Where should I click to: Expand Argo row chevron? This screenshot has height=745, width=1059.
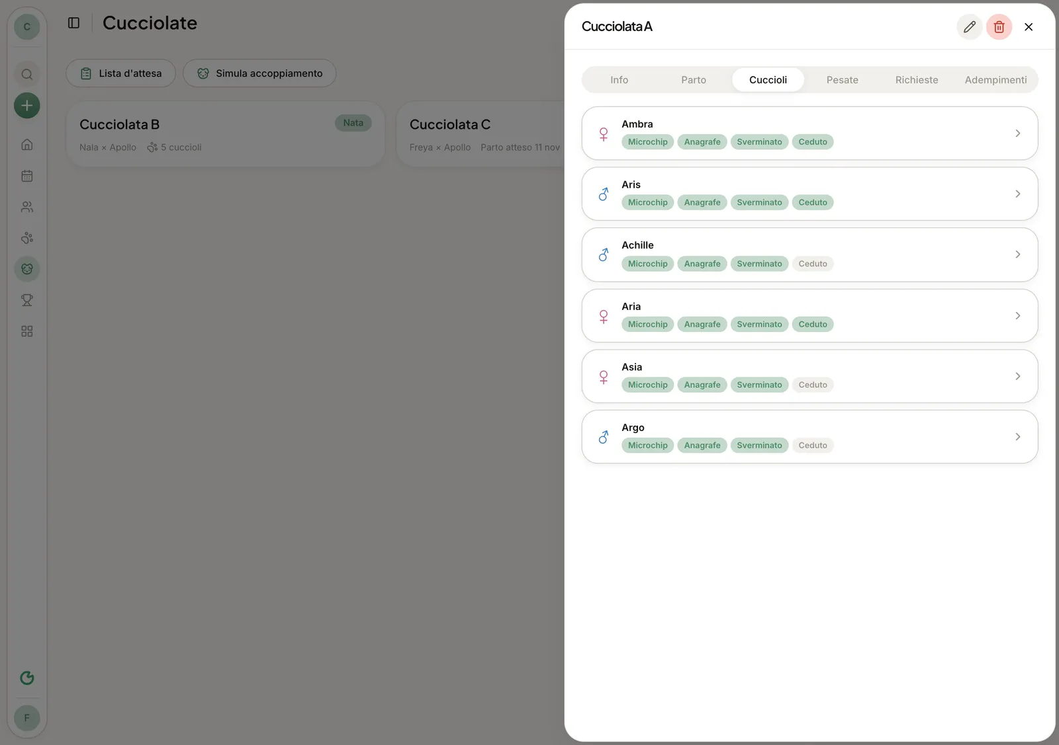coord(1017,437)
